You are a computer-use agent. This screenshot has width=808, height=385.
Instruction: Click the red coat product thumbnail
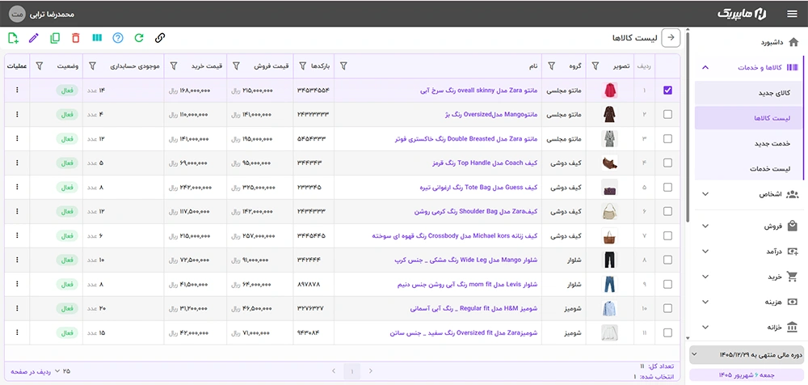pos(609,91)
